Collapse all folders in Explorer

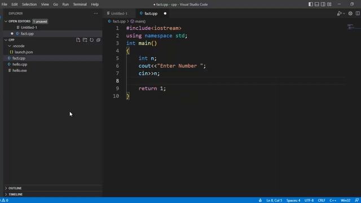pos(98,40)
